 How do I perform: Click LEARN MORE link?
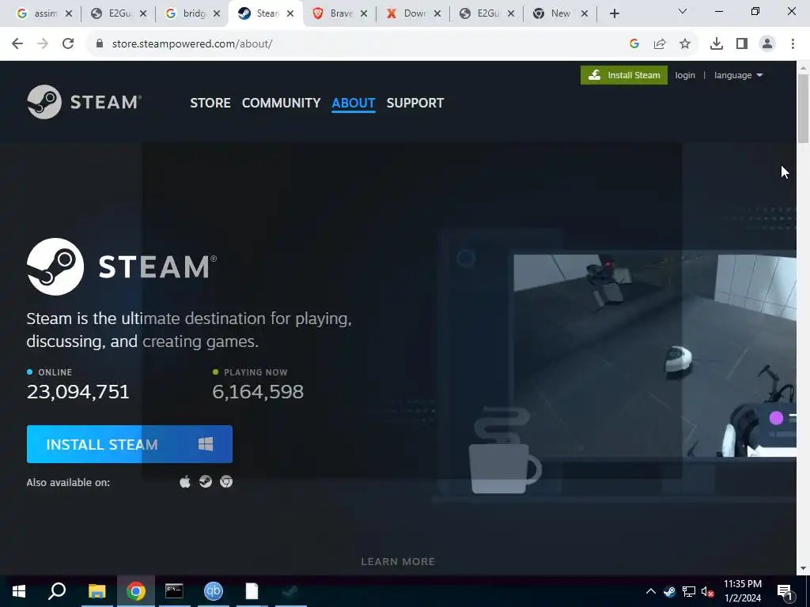398,562
